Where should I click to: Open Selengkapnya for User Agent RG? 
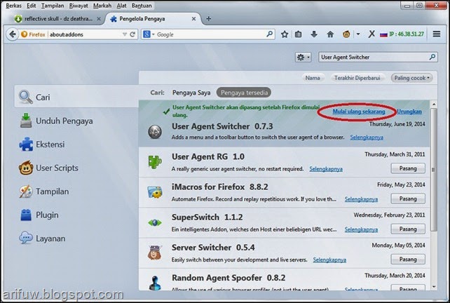[326, 169]
